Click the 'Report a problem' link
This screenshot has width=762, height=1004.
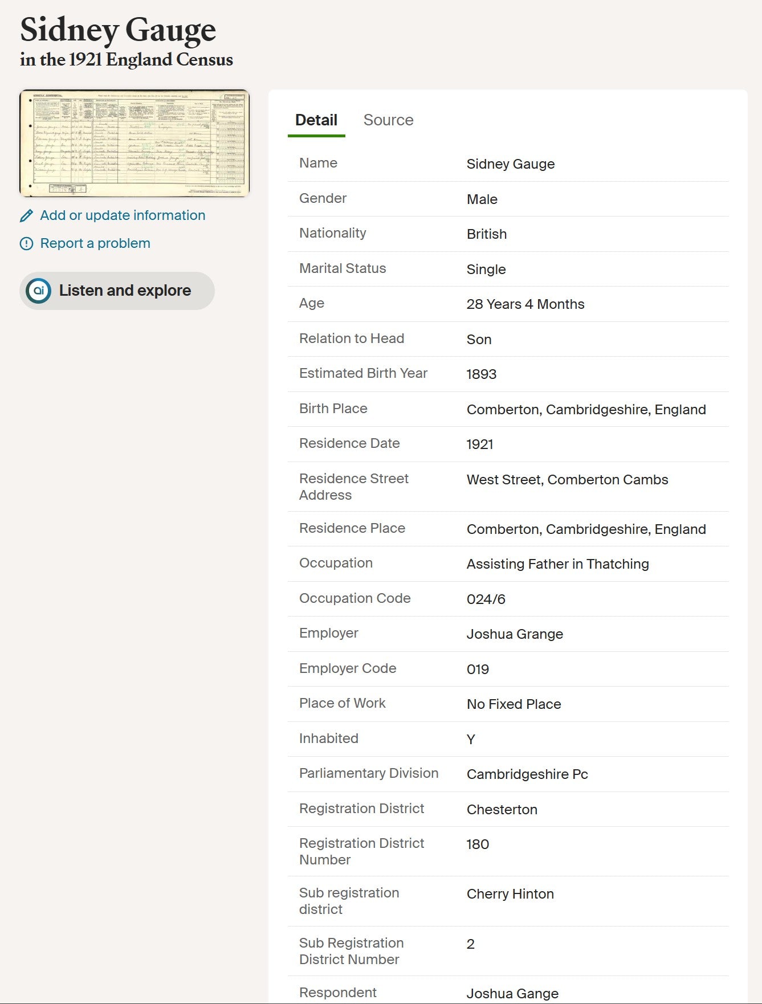point(95,243)
